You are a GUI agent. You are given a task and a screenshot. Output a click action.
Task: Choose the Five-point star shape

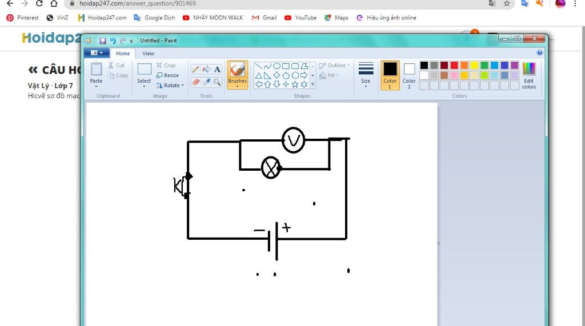(x=295, y=84)
